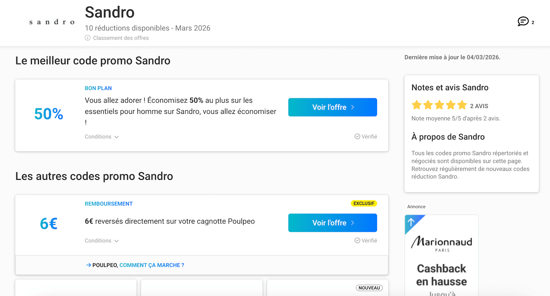Open Classement des offres details
The image size is (550, 296).
tap(121, 38)
